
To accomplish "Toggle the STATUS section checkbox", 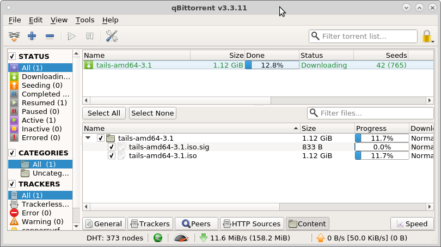I will 12,56.
